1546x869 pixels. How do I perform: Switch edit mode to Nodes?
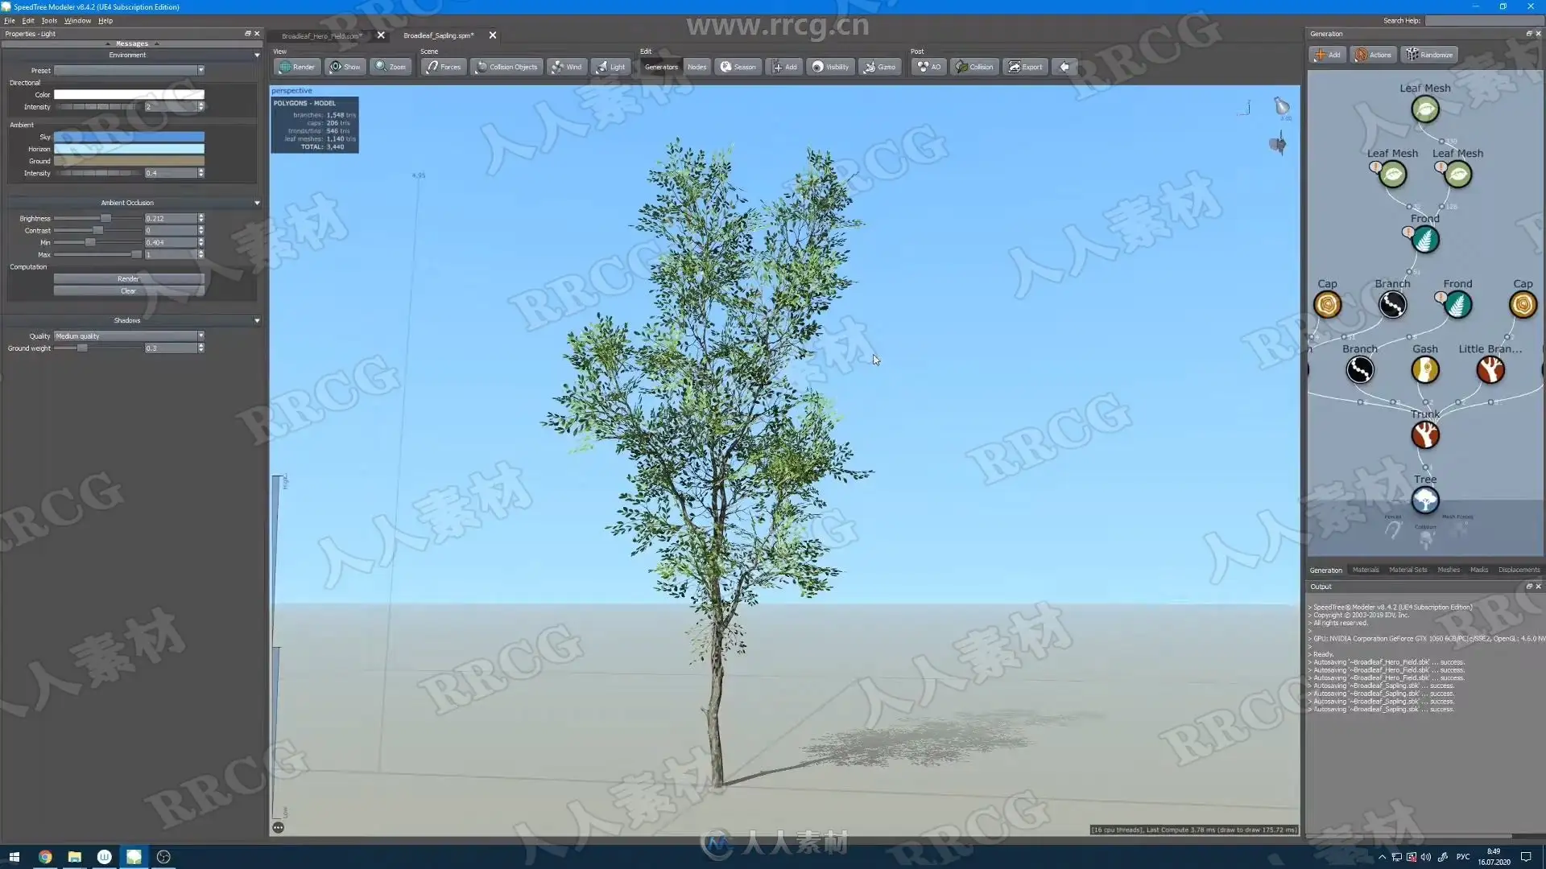[x=697, y=67]
